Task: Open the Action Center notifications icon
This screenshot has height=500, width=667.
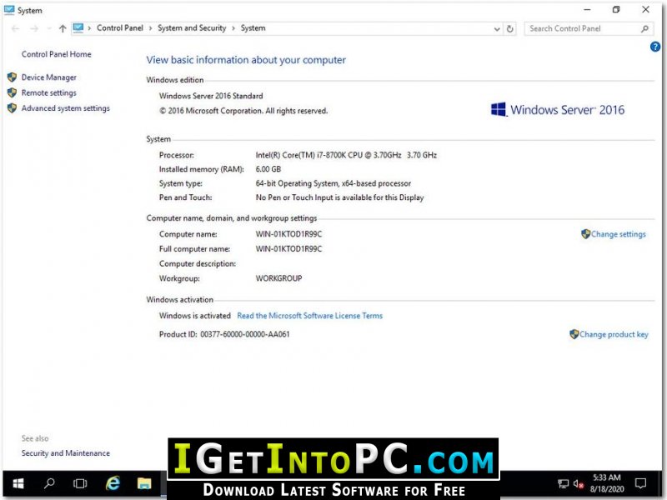Action: point(640,483)
